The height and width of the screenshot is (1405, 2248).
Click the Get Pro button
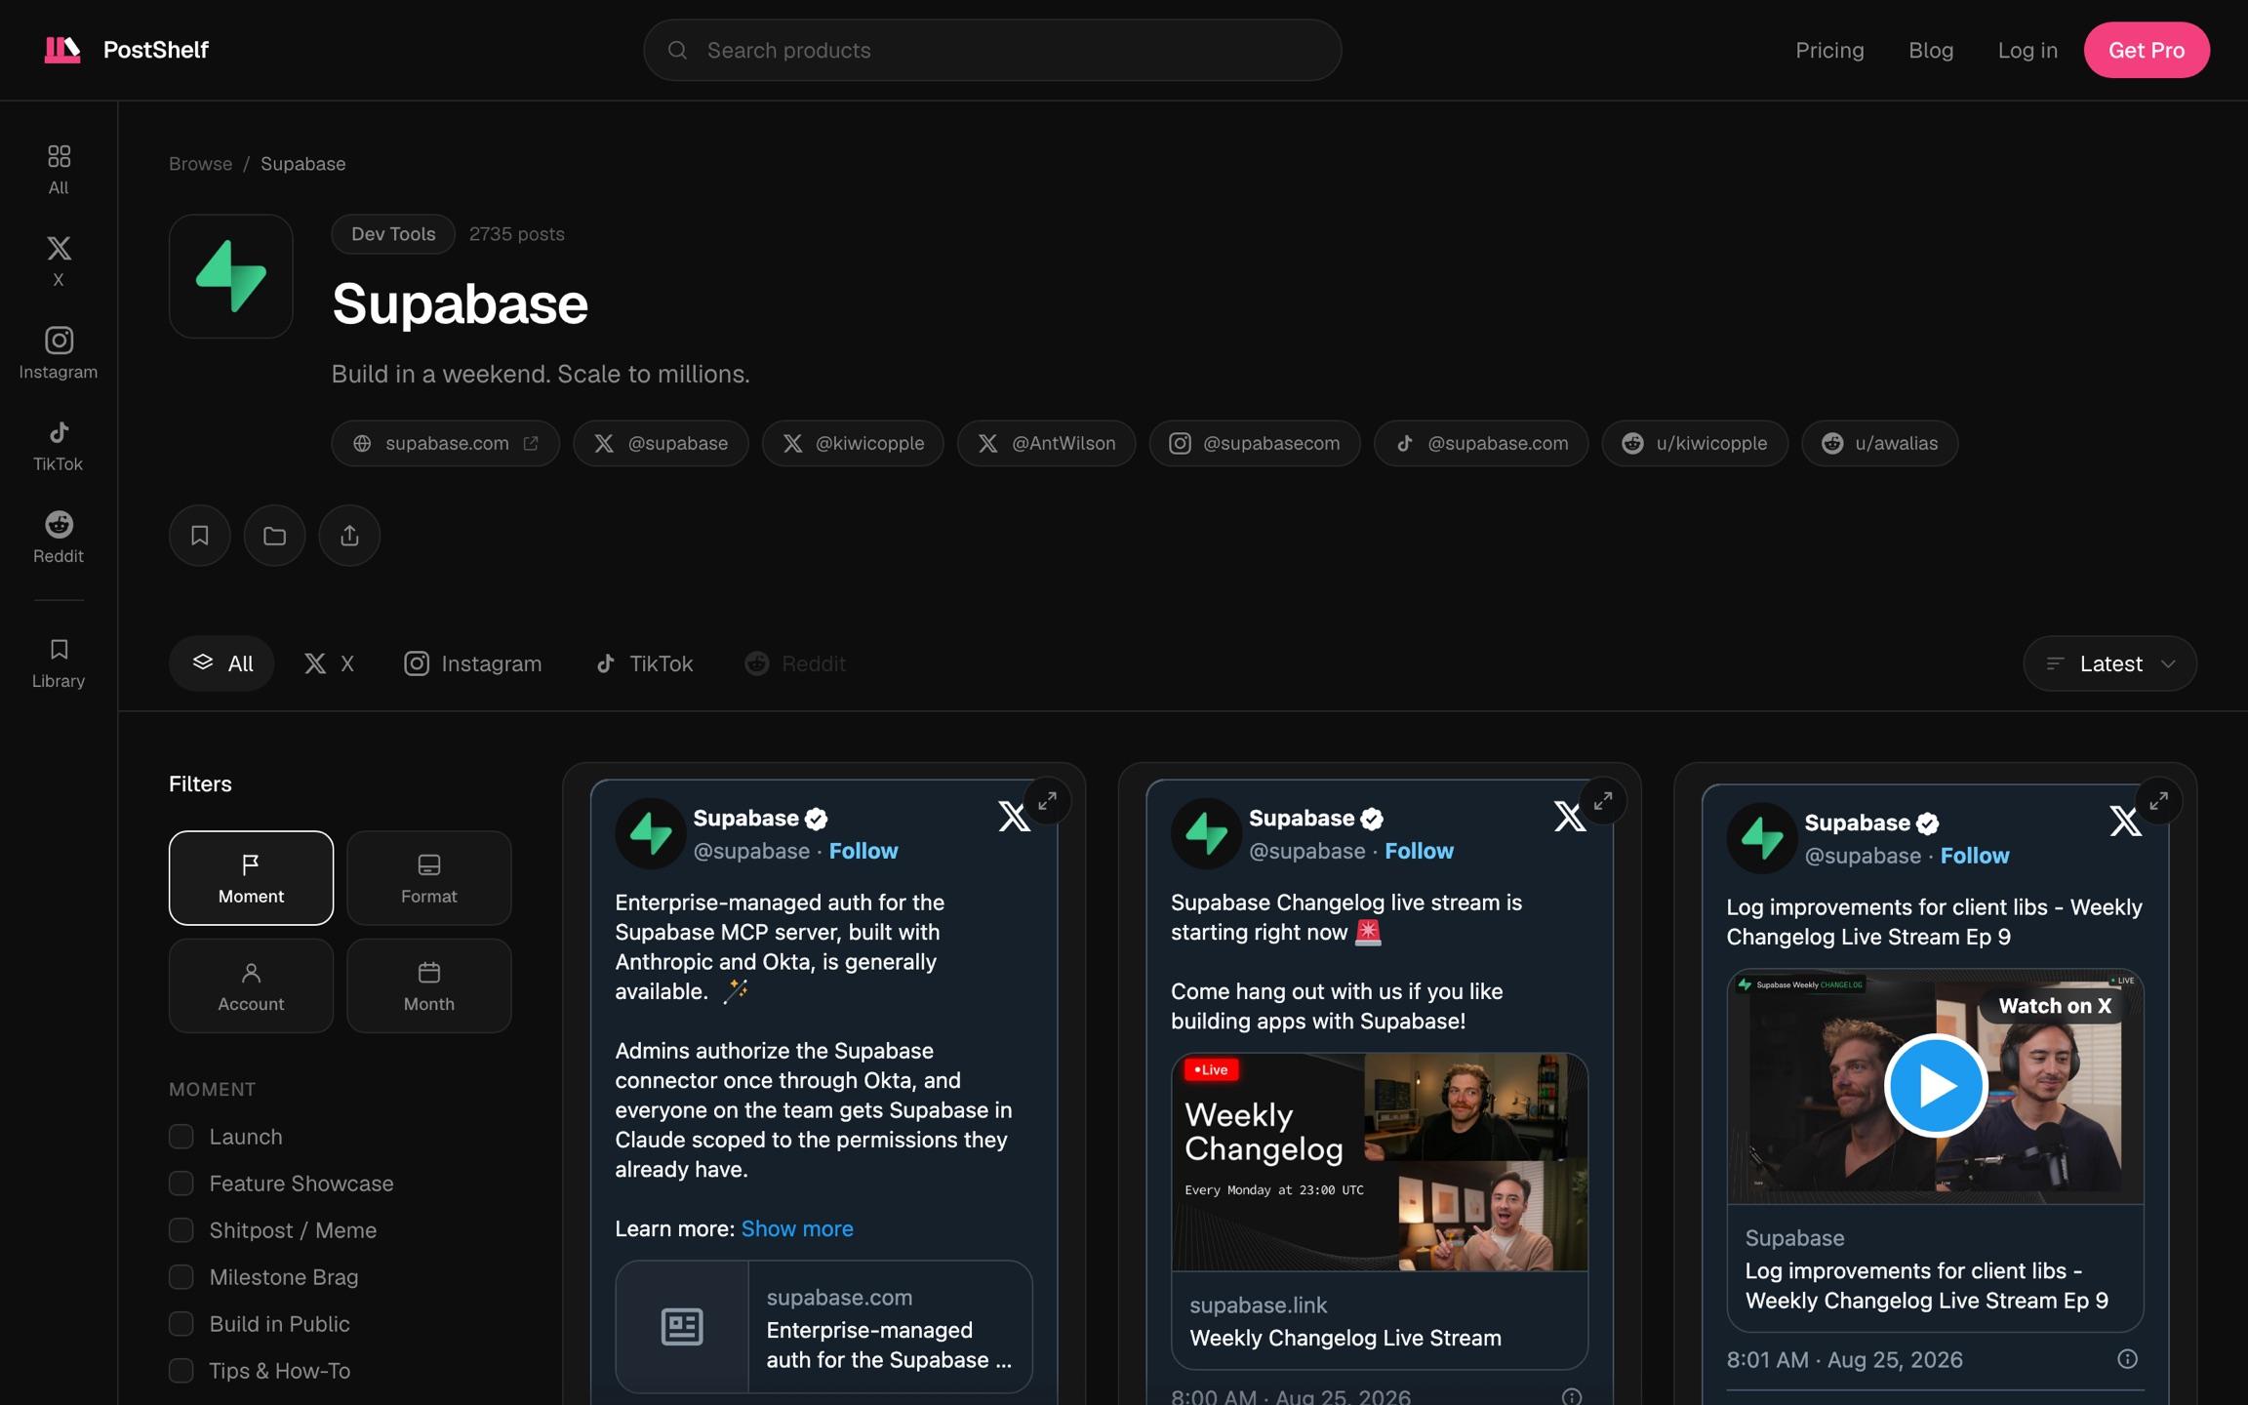[x=2147, y=50]
